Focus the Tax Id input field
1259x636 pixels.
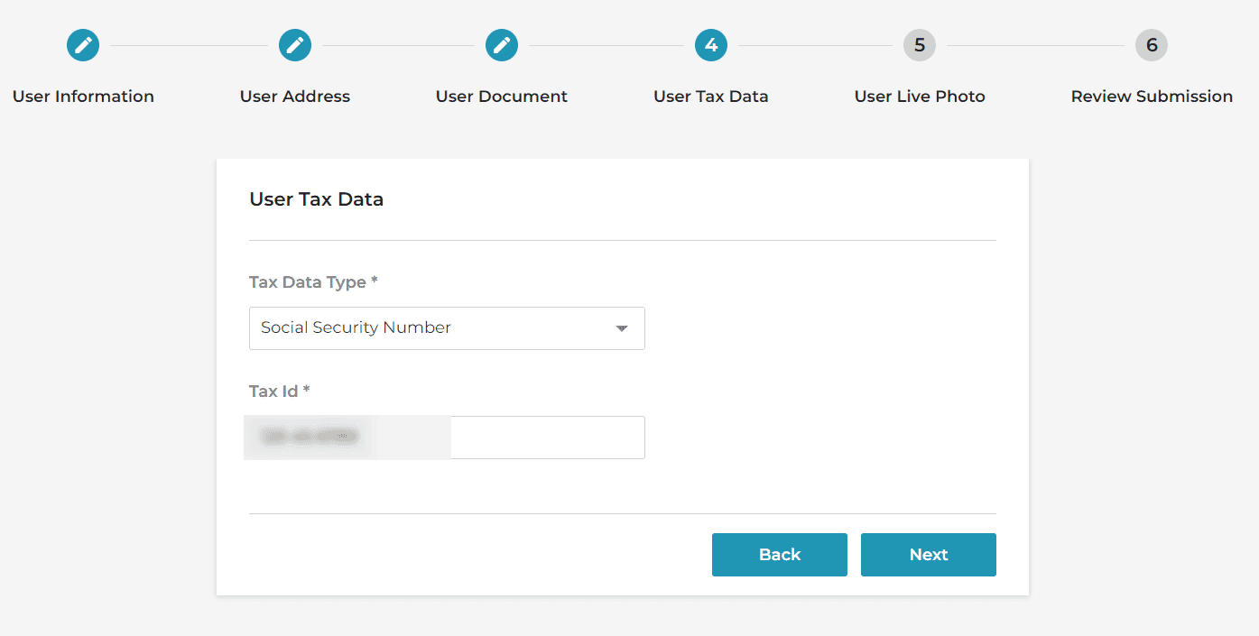[447, 438]
